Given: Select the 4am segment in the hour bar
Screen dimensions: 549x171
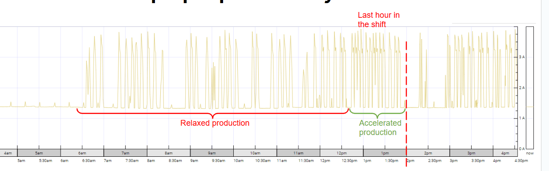Looking at the screenshot, I should click(x=8, y=153).
